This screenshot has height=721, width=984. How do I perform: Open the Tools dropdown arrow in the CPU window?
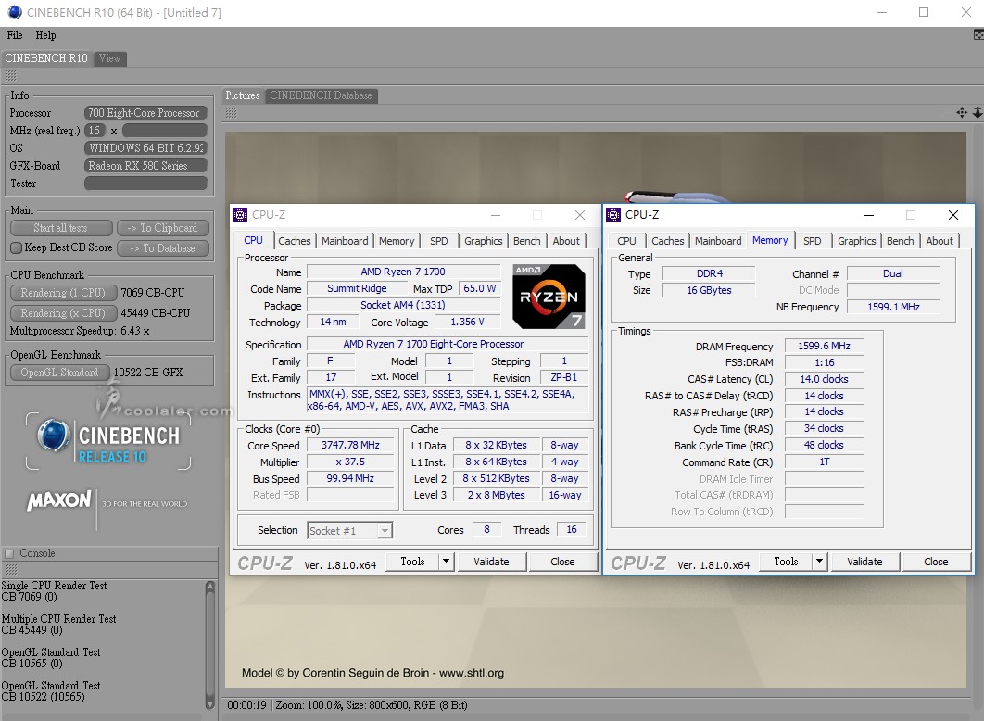[447, 562]
